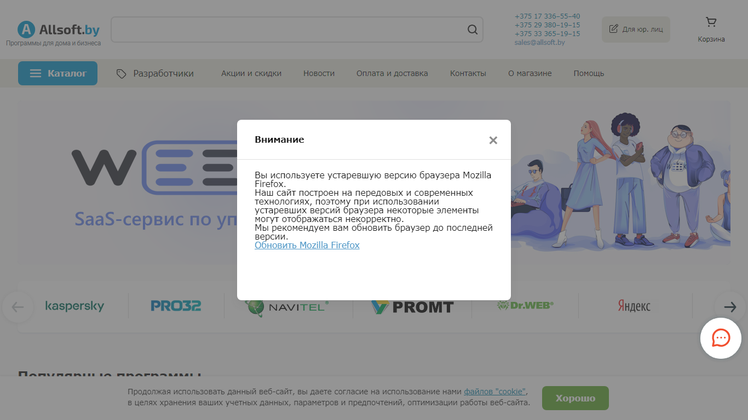Click the search magnifier icon

coord(473,30)
